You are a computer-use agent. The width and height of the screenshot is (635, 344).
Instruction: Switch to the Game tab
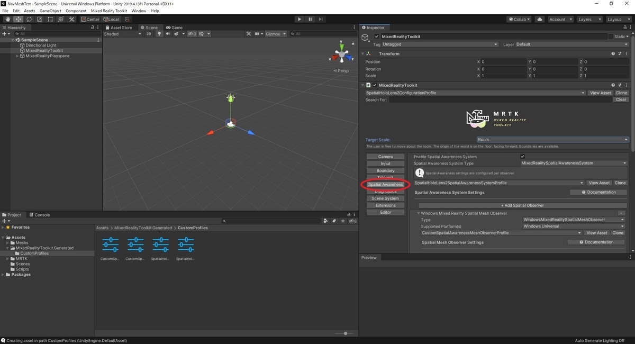point(174,28)
